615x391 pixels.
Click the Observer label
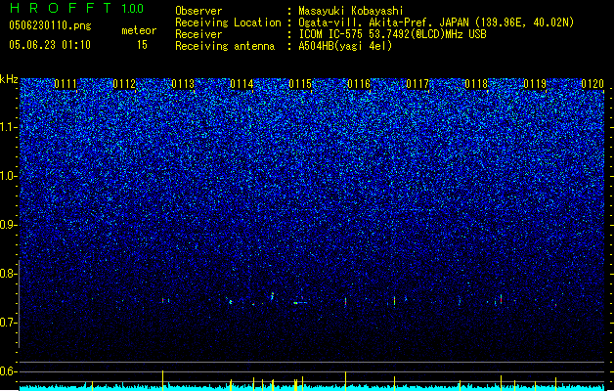point(198,11)
